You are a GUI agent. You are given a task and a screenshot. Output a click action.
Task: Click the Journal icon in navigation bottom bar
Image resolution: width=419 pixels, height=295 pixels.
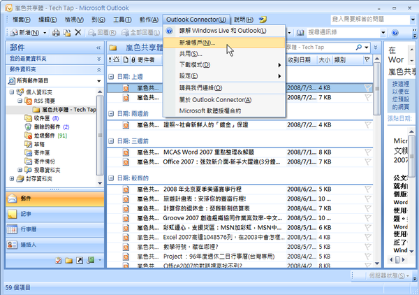[91, 260]
